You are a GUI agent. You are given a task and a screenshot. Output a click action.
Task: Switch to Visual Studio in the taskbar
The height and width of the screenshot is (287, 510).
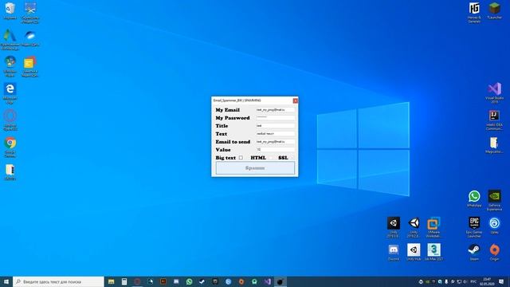268,281
